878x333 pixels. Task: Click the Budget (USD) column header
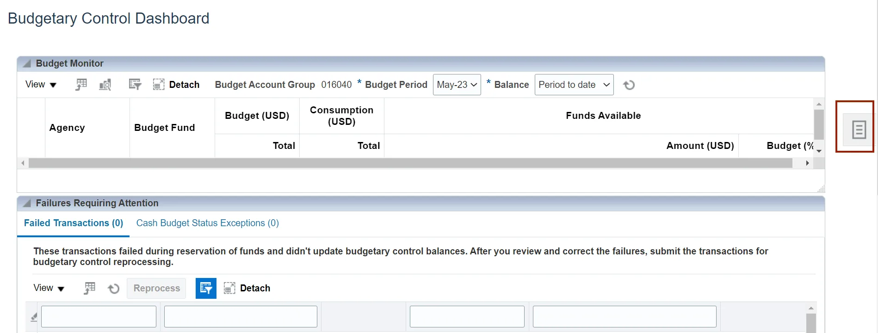pos(257,116)
